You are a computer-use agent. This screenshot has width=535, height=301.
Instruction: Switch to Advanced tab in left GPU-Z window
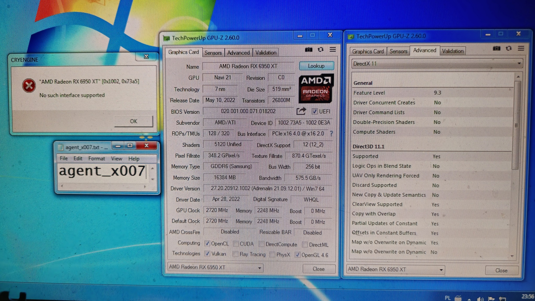pyautogui.click(x=238, y=53)
